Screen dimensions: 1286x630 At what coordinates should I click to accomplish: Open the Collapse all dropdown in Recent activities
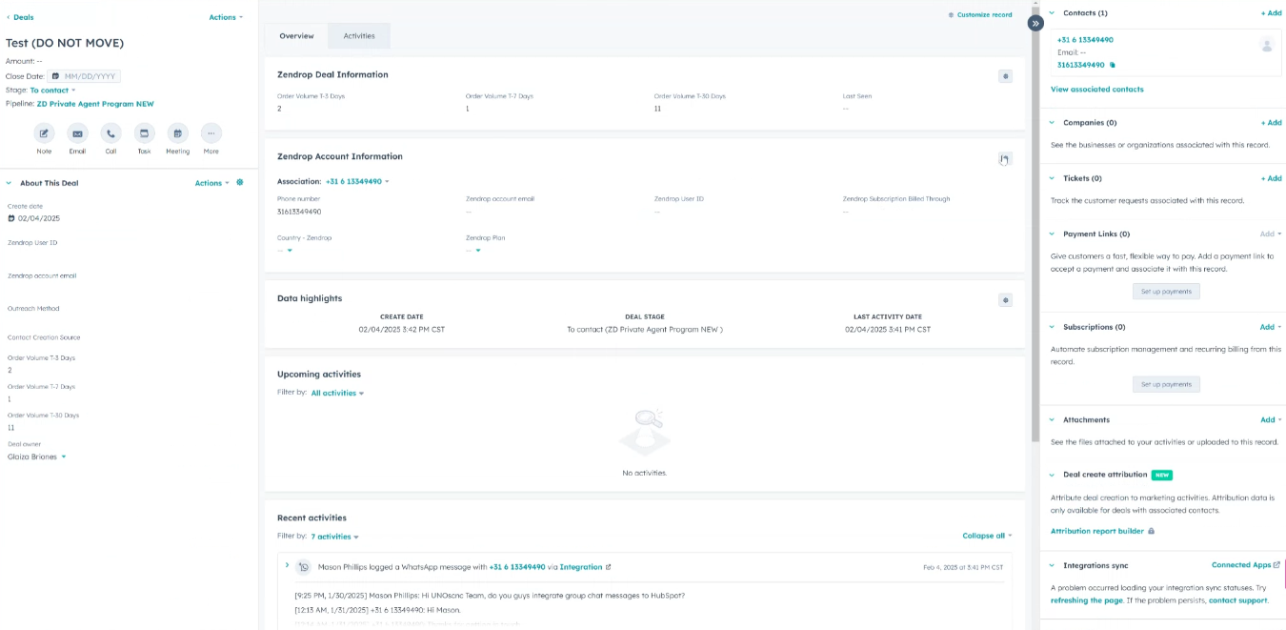(987, 536)
